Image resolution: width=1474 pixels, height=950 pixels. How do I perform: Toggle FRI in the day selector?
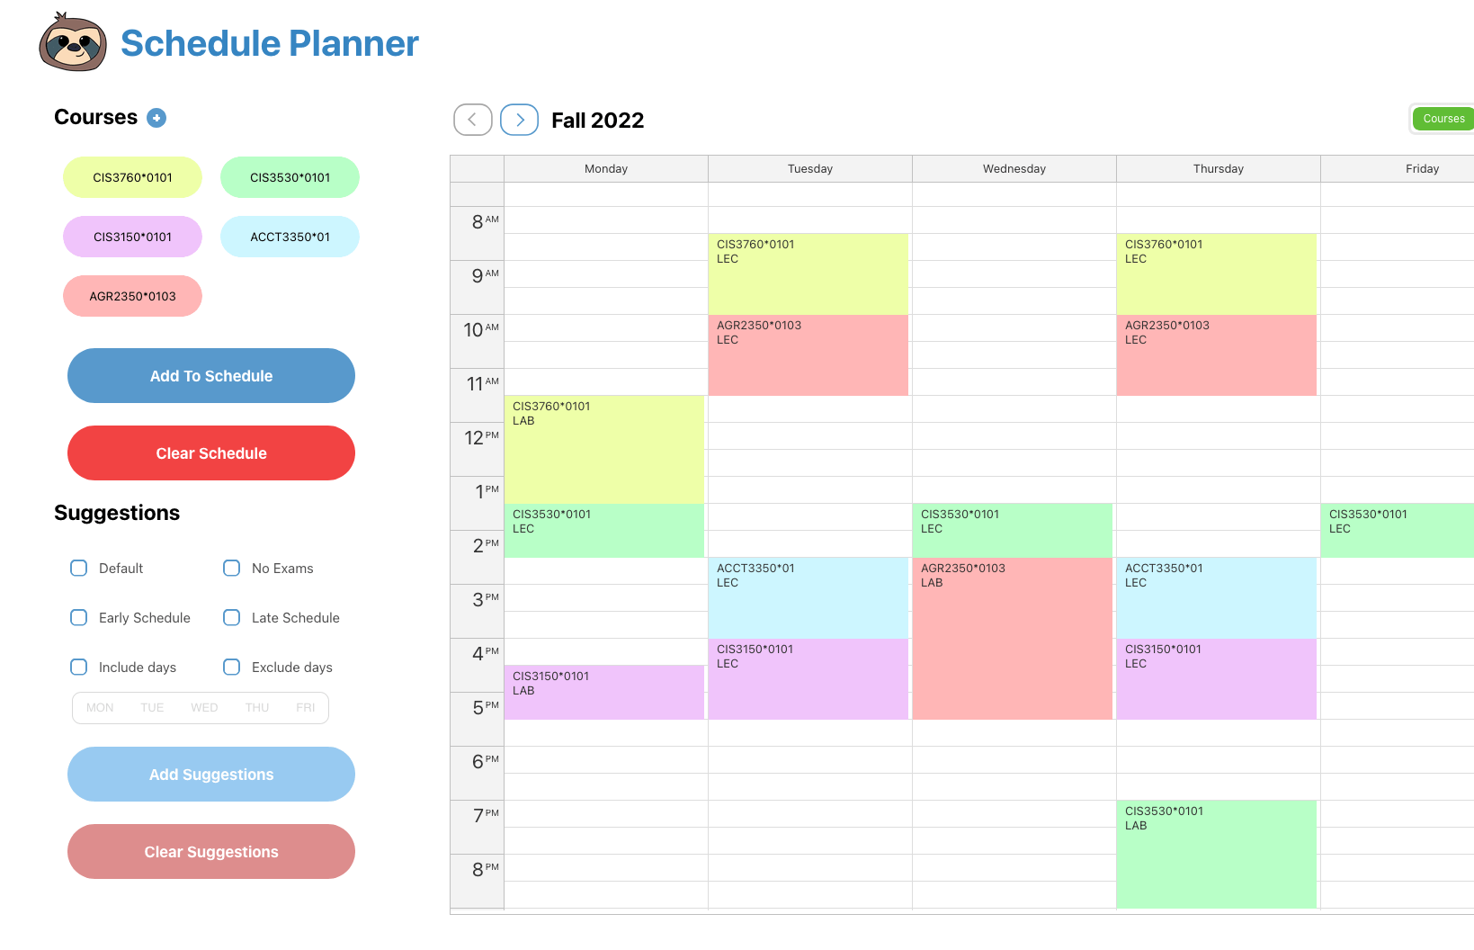coord(305,708)
